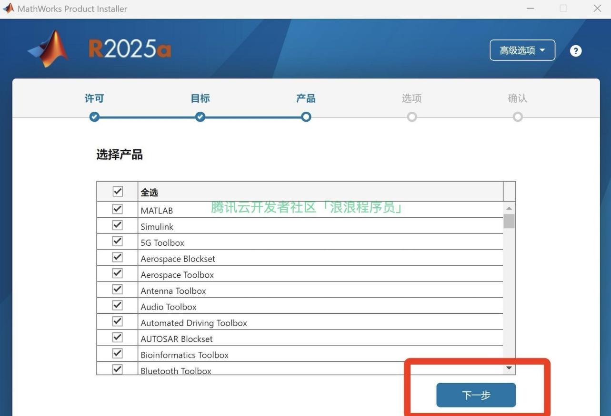
Task: Click the product list scroll up arrow
Action: (509, 208)
